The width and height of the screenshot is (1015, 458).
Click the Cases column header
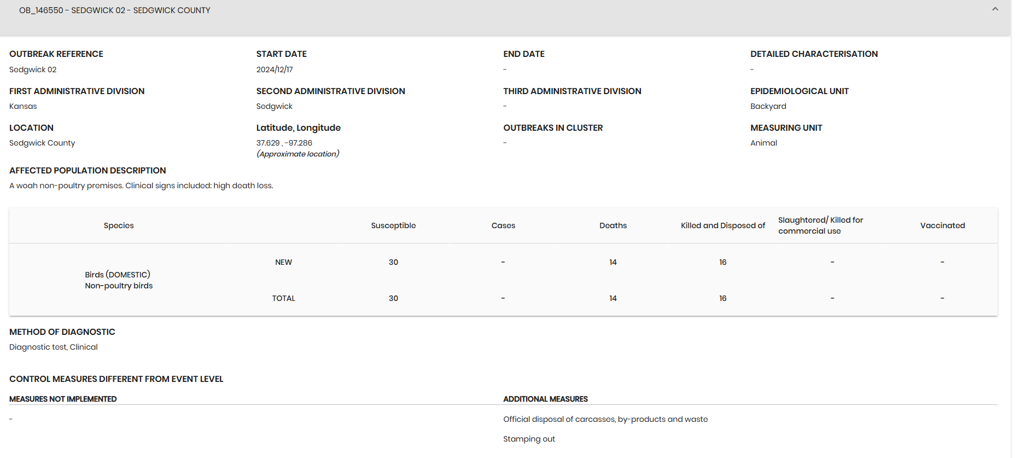(x=503, y=225)
